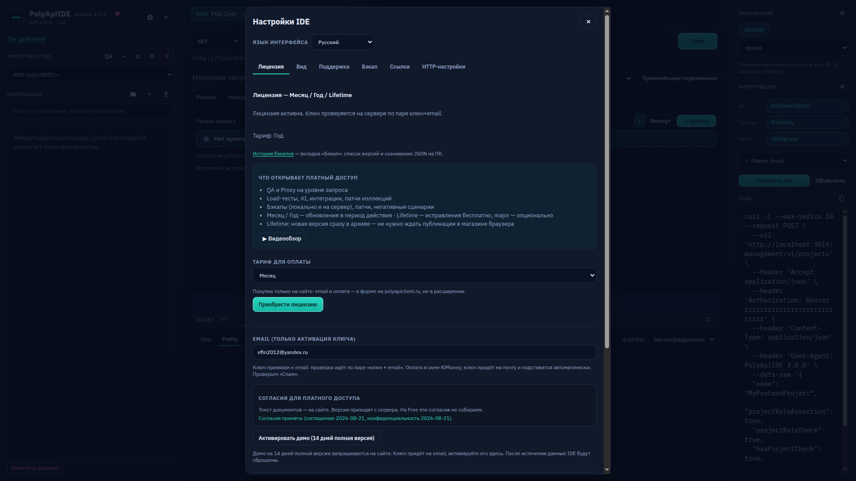Screen dimensions: 856x481
Task: Click the PolyApiIDE logo in background window
Action: 16,17
